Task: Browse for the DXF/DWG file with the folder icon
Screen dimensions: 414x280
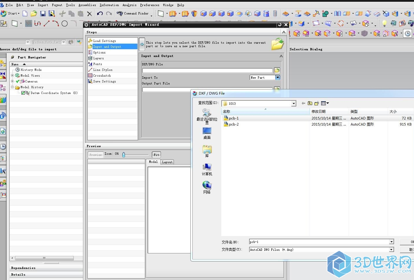Action: [x=277, y=70]
